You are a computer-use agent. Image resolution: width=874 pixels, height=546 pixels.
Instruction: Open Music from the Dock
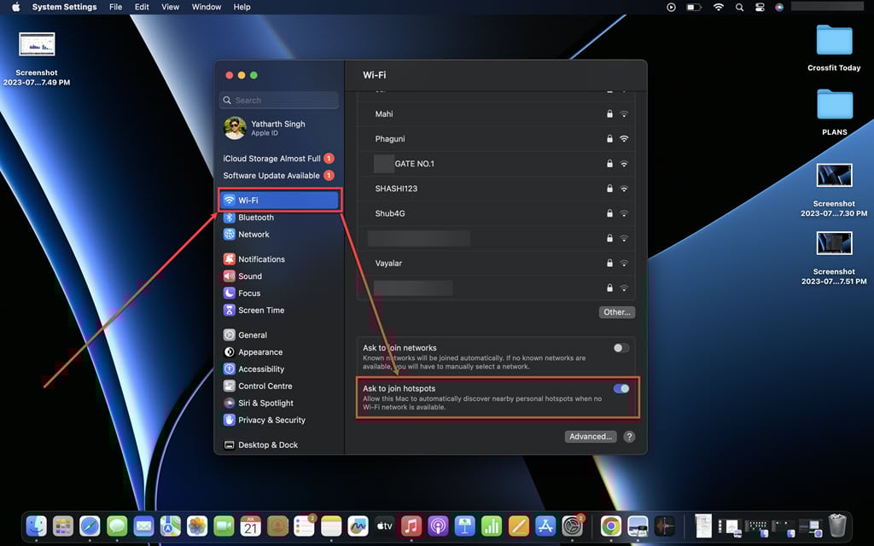(411, 526)
